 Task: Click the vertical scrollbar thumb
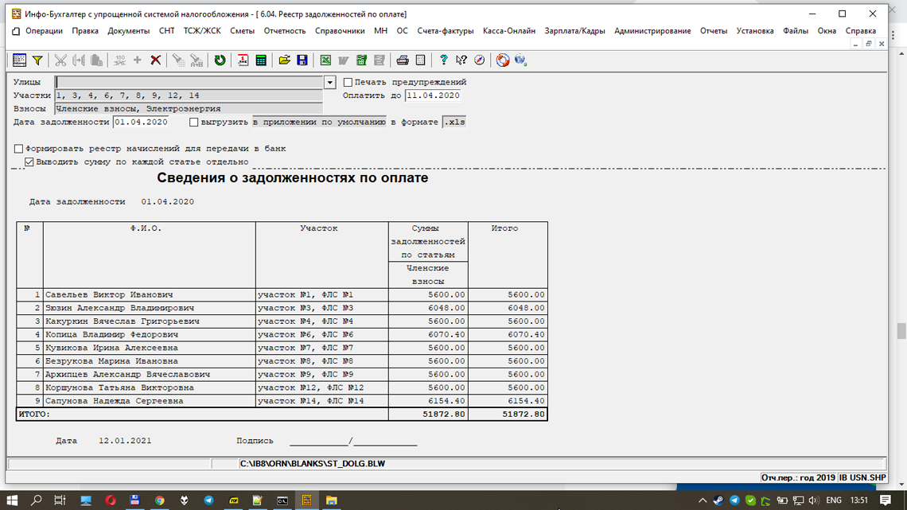(x=901, y=331)
